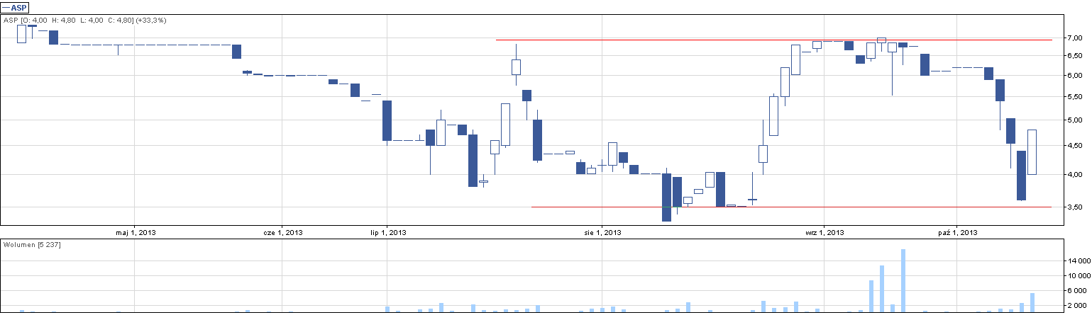
Task: Click the 'maj 1, 2013' date label
Action: coord(136,232)
